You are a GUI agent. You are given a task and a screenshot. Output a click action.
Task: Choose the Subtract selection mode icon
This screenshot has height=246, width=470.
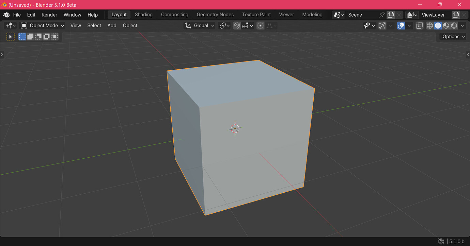pyautogui.click(x=38, y=36)
